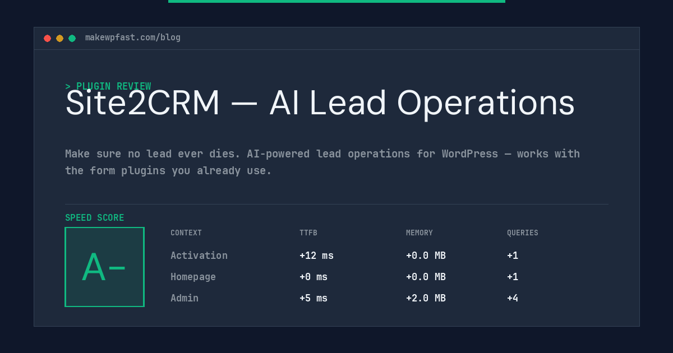Click the 'Site2CRM — AI Lead Operations' headline
Viewport: 673px width, 353px height.
click(320, 103)
